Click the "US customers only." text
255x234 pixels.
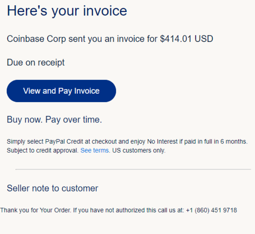(x=139, y=151)
